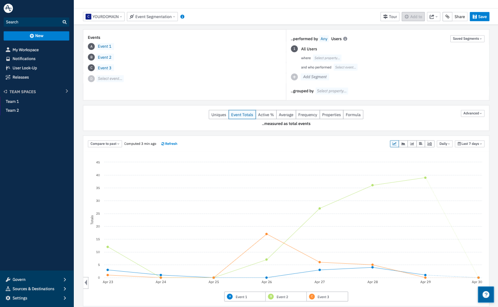Switch to bar chart icon
The width and height of the screenshot is (498, 307).
tap(412, 144)
